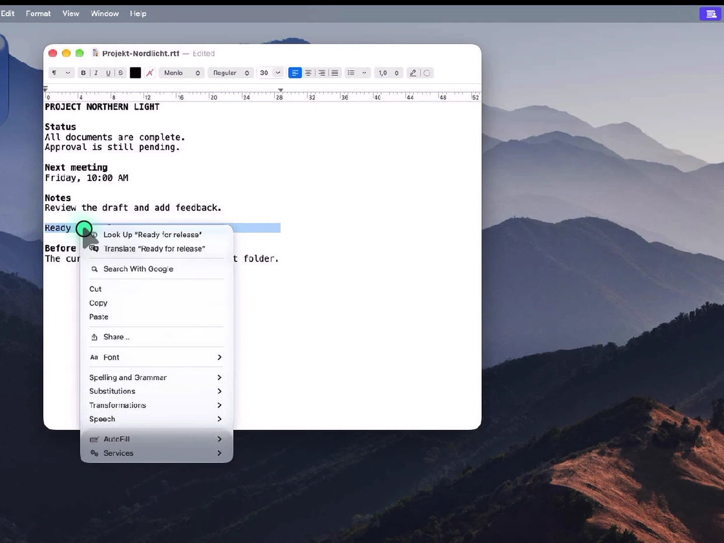Click the Next meeting heading

76,167
